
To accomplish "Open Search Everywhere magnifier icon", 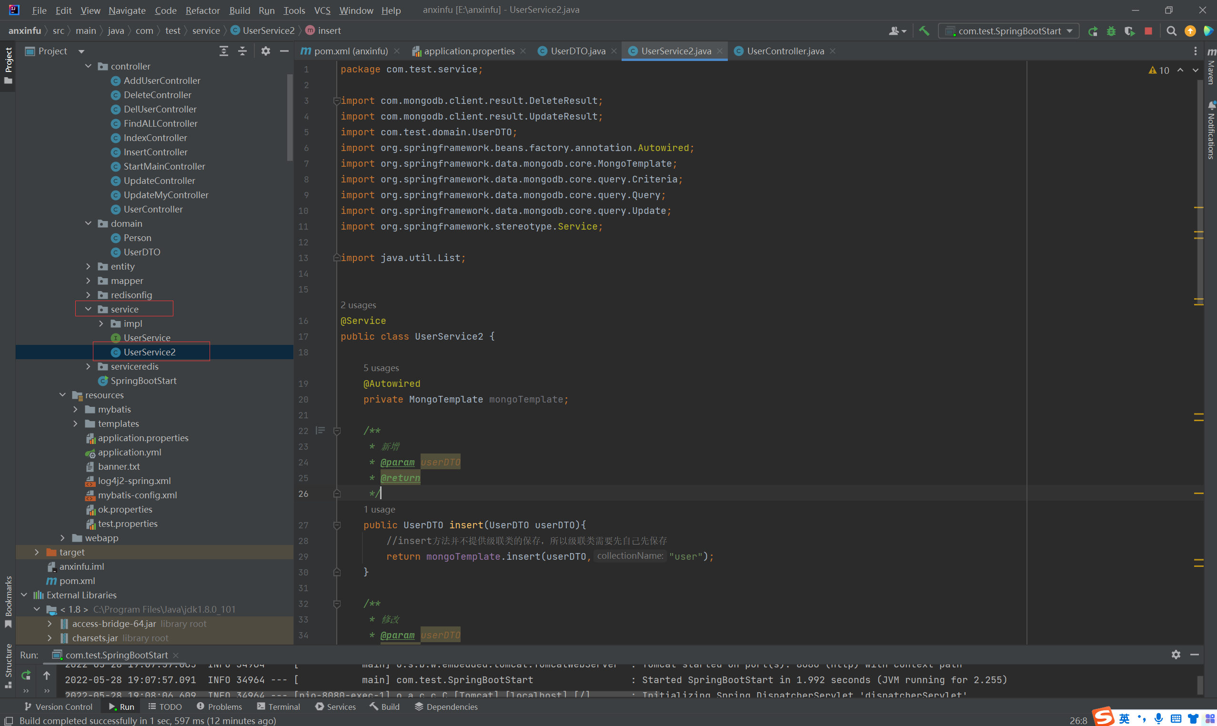I will (x=1171, y=31).
